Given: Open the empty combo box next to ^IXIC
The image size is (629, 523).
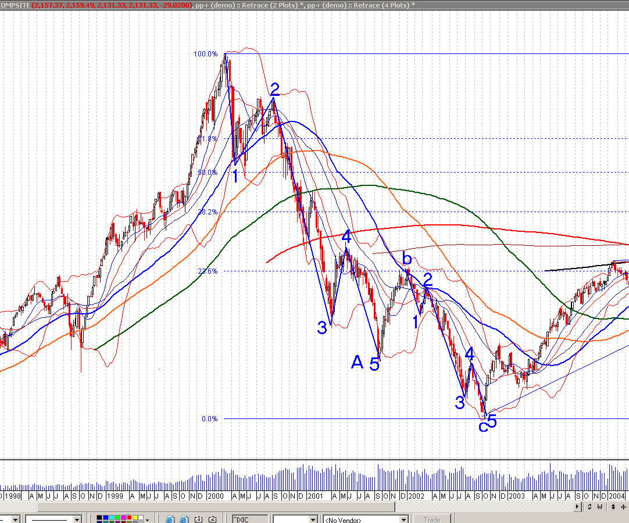Looking at the screenshot, I should coord(296,520).
